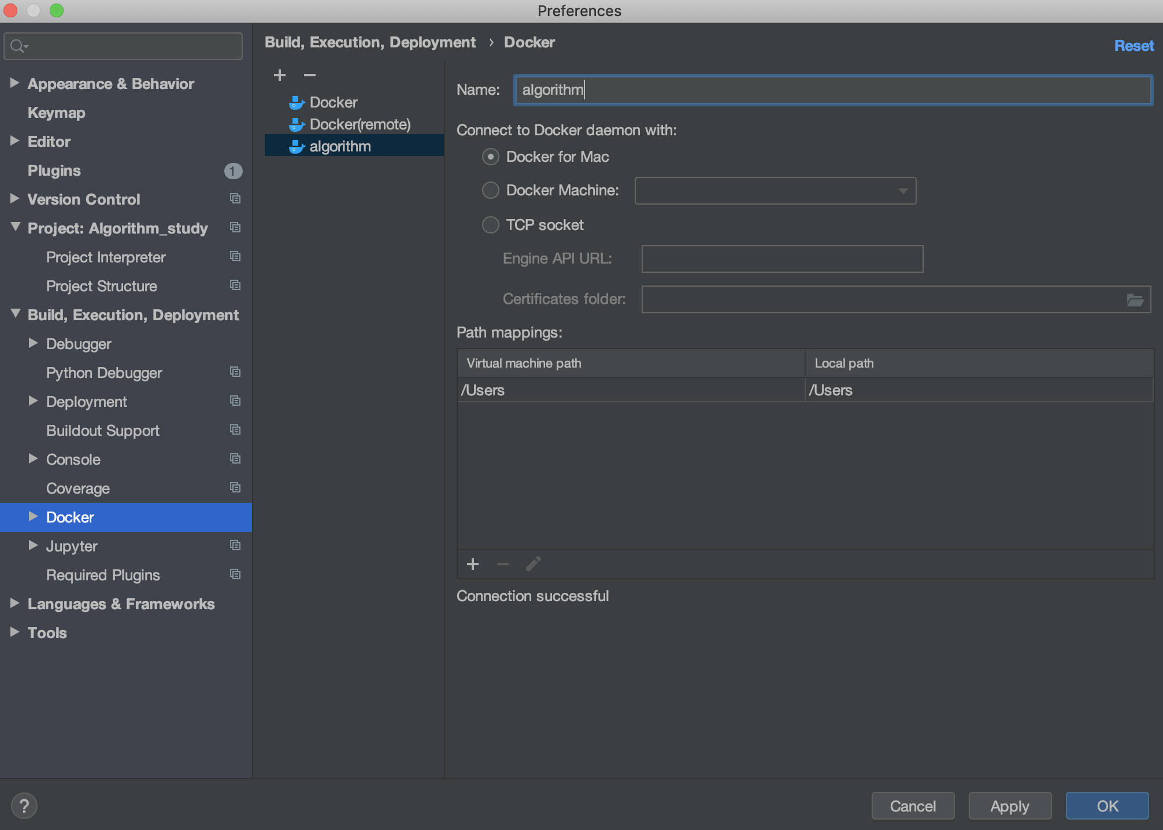The width and height of the screenshot is (1163, 830).
Task: Open the Keymap settings page
Action: tap(57, 113)
